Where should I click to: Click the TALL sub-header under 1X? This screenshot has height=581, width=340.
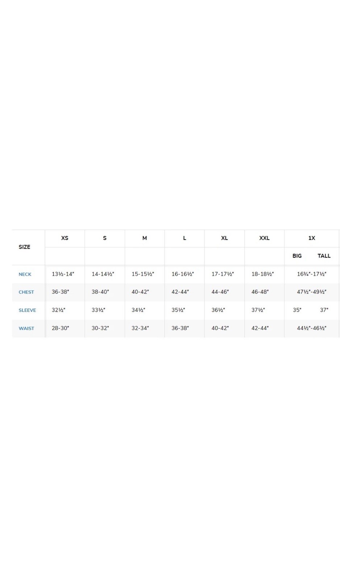[x=324, y=256]
